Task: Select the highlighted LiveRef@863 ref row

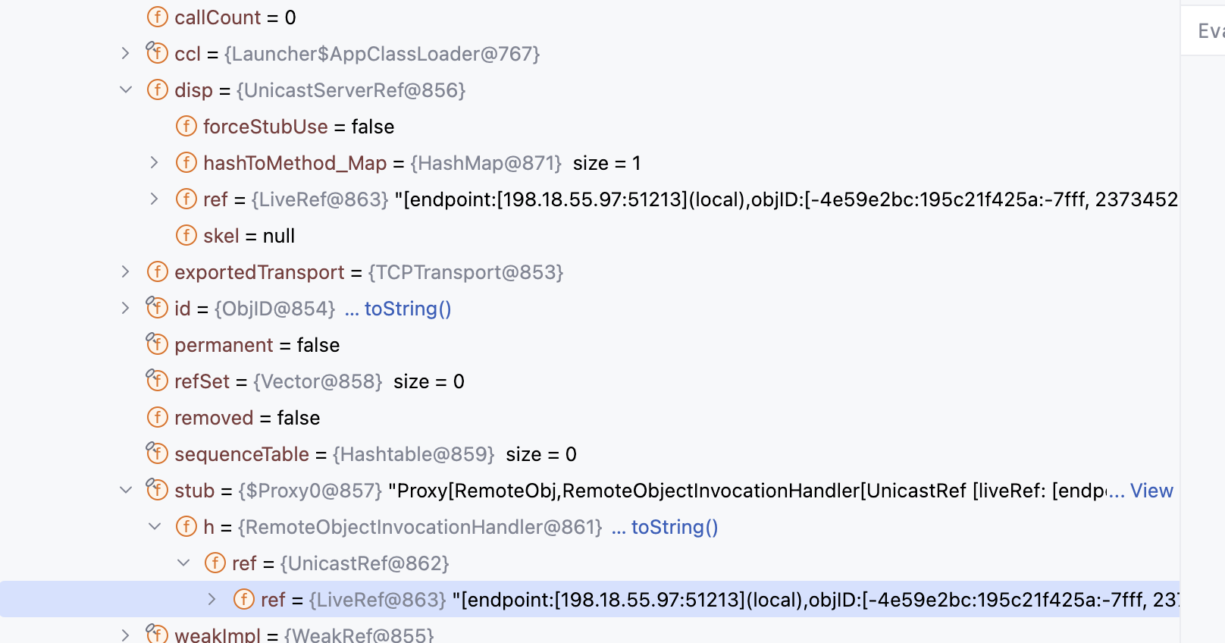Action: (x=590, y=599)
